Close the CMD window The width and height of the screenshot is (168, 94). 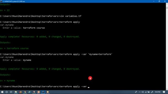pyautogui.click(x=165, y=1)
